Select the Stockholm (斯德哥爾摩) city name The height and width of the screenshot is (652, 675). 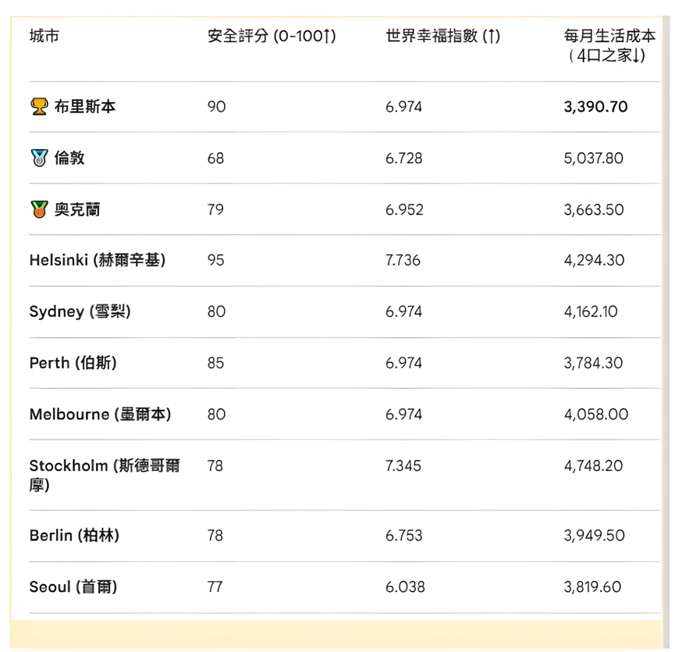(105, 475)
